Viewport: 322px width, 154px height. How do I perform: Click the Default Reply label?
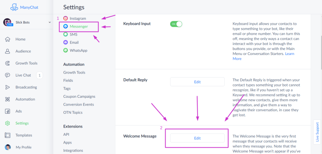[135, 80]
